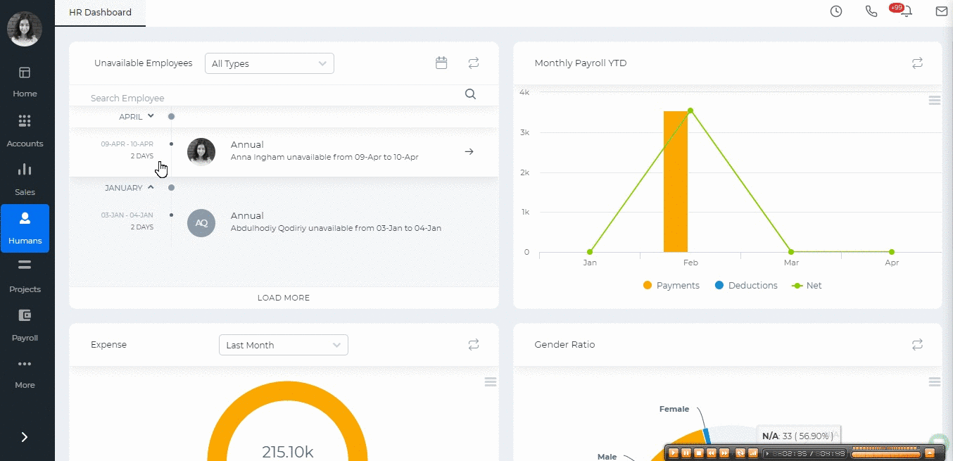Screen dimensions: 953x461
Task: Click Rewind on the media player bar
Action: [712, 453]
